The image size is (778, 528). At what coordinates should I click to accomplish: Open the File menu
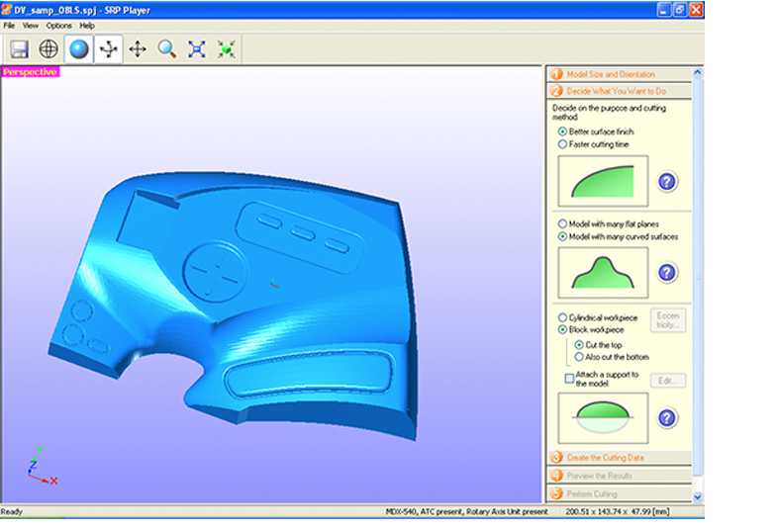[x=9, y=25]
